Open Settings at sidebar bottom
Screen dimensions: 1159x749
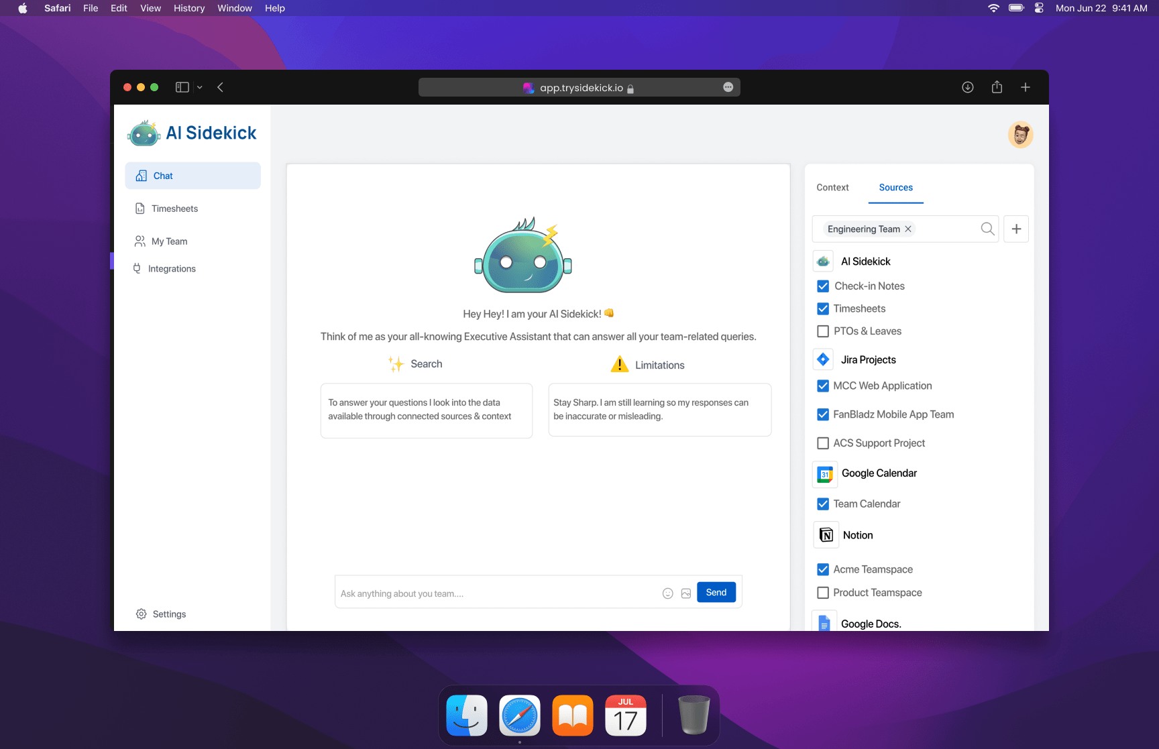coord(161,614)
